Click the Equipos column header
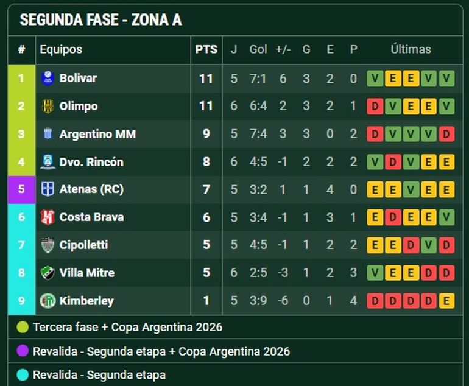The height and width of the screenshot is (386, 469). click(61, 49)
